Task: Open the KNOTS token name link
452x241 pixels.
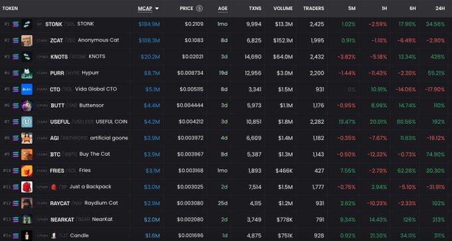Action: [x=59, y=57]
